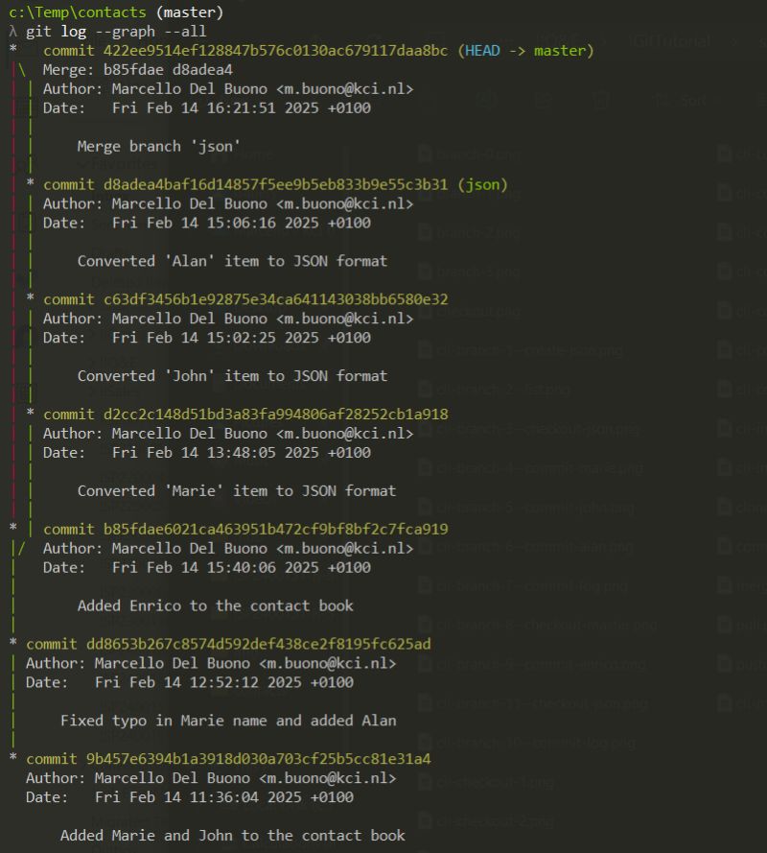
Task: Select commit hash d8adea4baf16d14857f5ee9b5eb833b9e55c3b31
Action: (x=275, y=184)
